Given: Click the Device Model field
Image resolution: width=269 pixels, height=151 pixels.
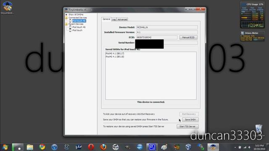Looking at the screenshot, I should [167, 27].
